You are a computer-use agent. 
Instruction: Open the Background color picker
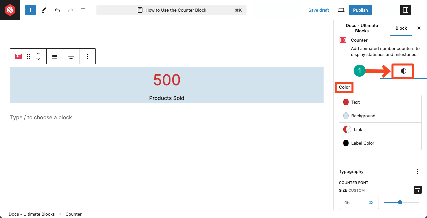[x=380, y=116]
